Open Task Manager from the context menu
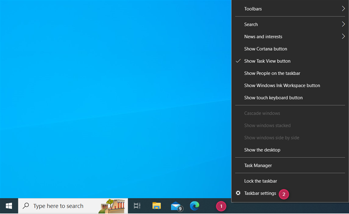 tap(290, 165)
